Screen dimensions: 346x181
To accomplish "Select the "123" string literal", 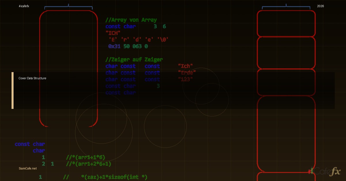I will click(186, 79).
